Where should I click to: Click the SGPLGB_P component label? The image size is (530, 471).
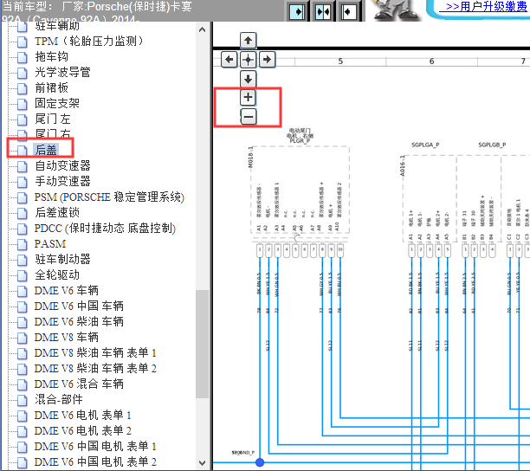492,145
